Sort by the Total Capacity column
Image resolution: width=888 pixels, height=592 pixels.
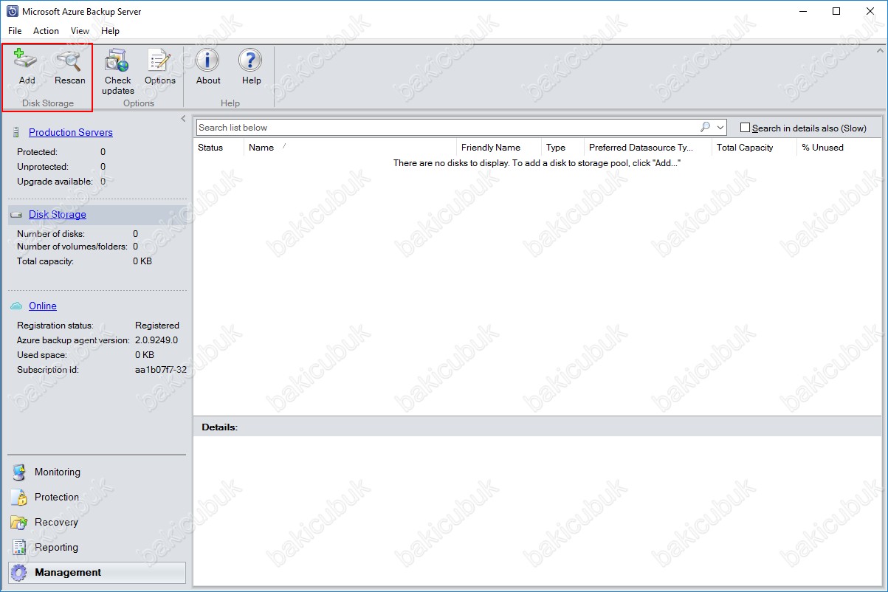pos(754,148)
